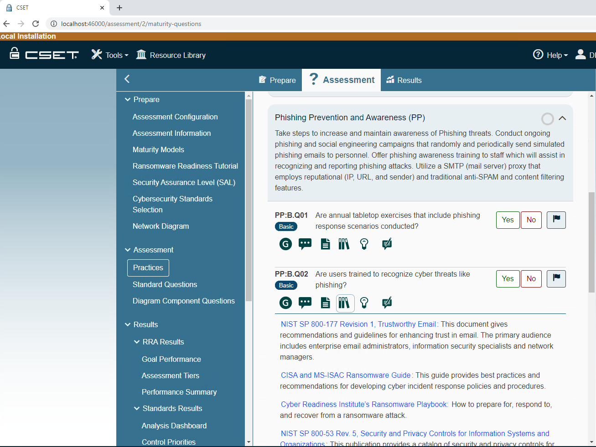The width and height of the screenshot is (596, 447).
Task: Open observations lightbulb icon for PP:B.Q01
Action: 364,244
